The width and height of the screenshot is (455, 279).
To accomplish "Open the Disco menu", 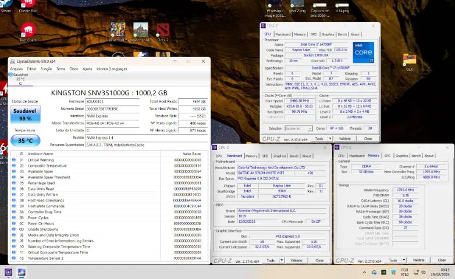I will [74, 69].
